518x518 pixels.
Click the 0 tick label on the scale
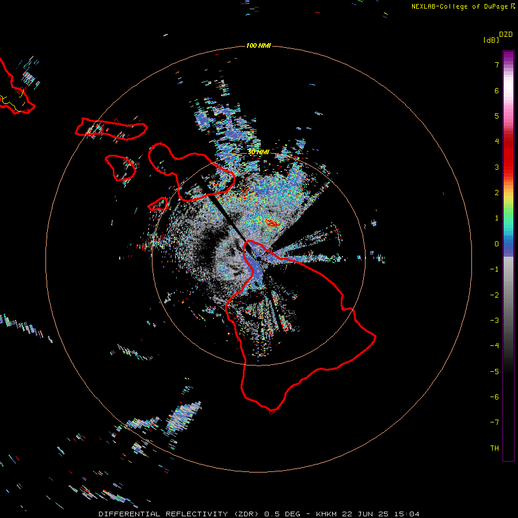point(497,244)
